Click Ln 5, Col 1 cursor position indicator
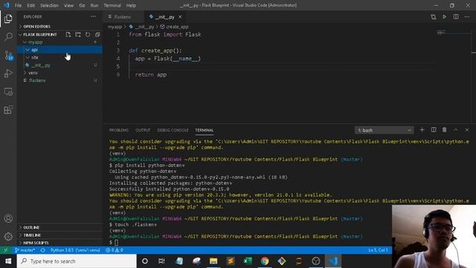The width and height of the screenshot is (476, 268). point(378,250)
